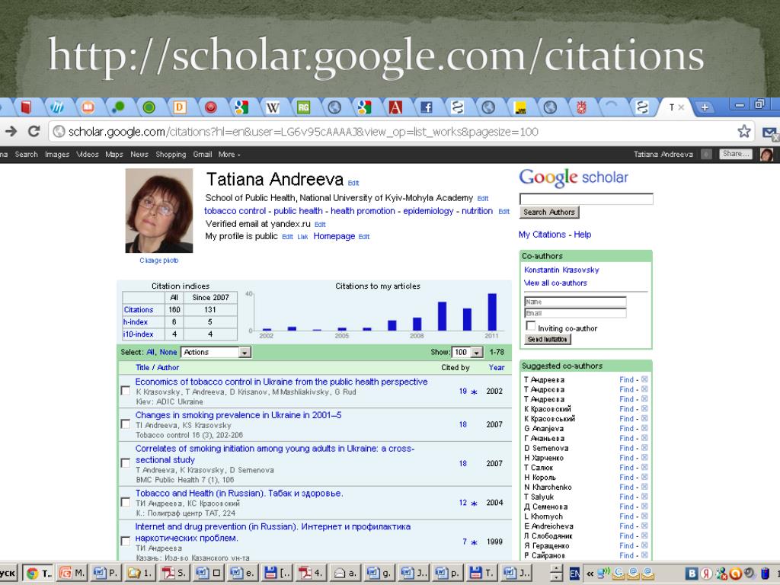Check the Correlates of smoking initiation article
The width and height of the screenshot is (780, 585).
pyautogui.click(x=126, y=463)
